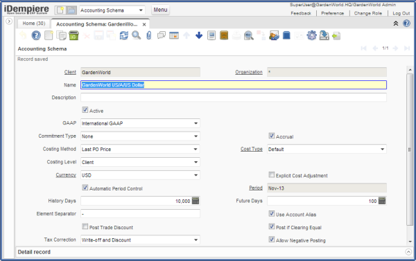
Task: Click the Log Out link
Action: 401,13
